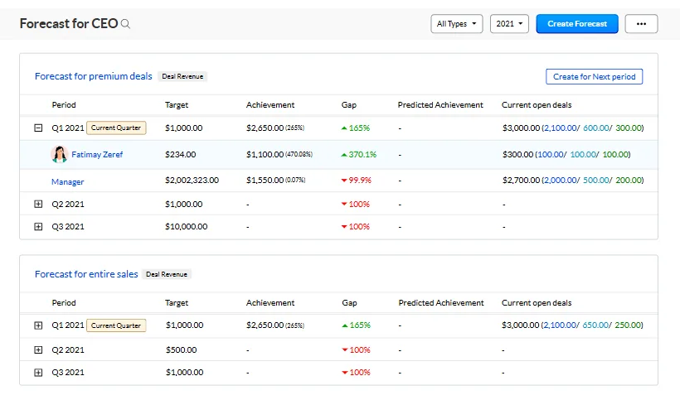Click the Current Quarter badge in entire sales
The width and height of the screenshot is (680, 400).
pyautogui.click(x=116, y=326)
